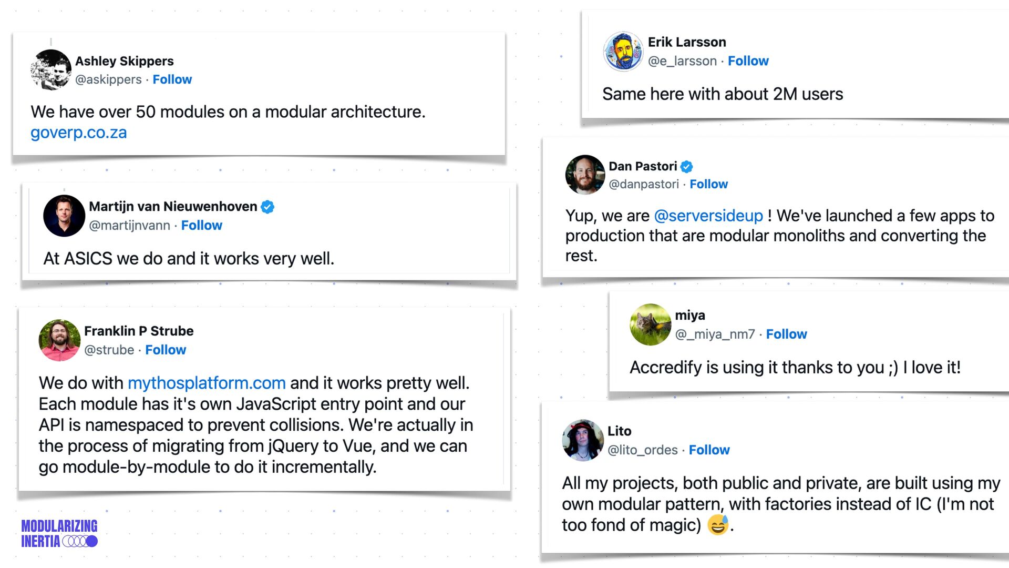
Task: Click the laughing sweat emoji in Lito's tweet
Action: [718, 525]
